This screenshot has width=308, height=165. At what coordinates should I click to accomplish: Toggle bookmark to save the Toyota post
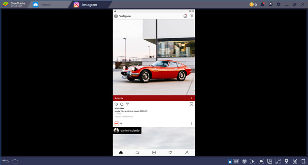click(x=191, y=104)
